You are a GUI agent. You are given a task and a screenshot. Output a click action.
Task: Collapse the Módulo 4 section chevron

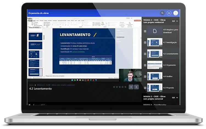click(x=177, y=21)
